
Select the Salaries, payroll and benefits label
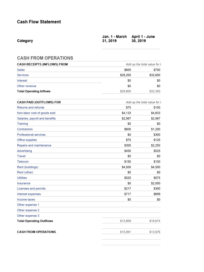[36, 118]
